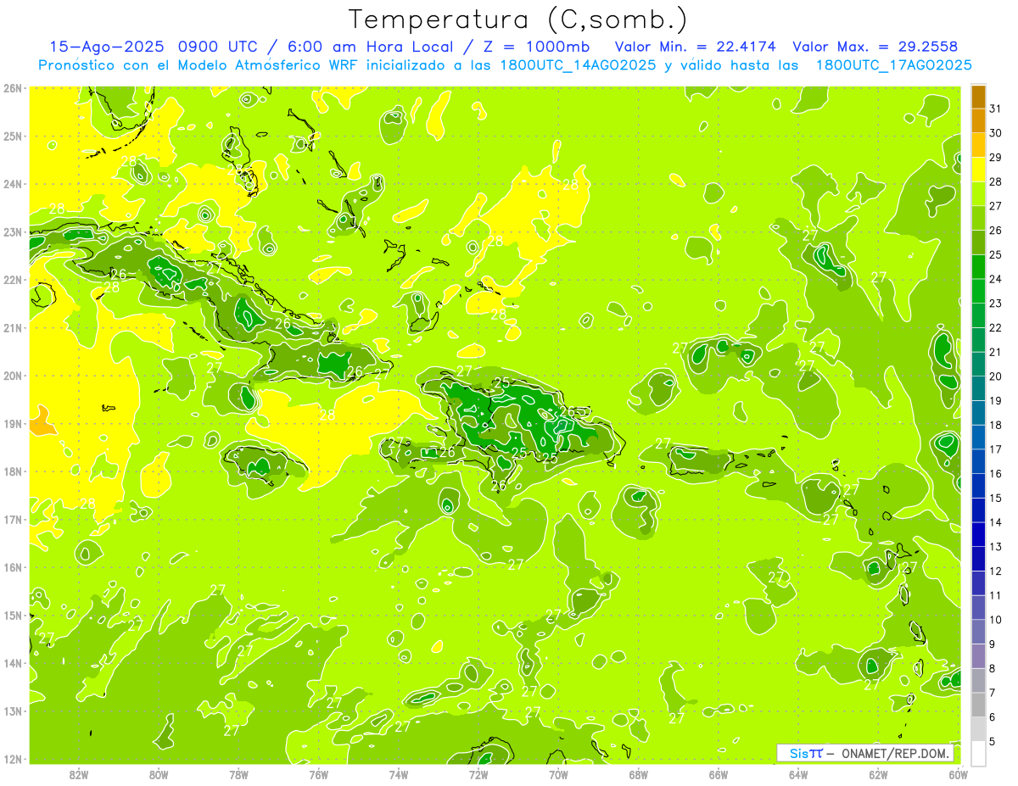
Task: Click the longitude axis label "82W"
Action: (79, 774)
